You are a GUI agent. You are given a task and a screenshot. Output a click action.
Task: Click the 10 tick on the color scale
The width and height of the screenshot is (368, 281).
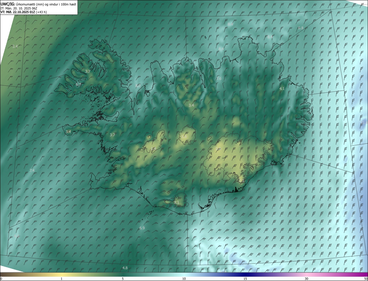point(184,279)
